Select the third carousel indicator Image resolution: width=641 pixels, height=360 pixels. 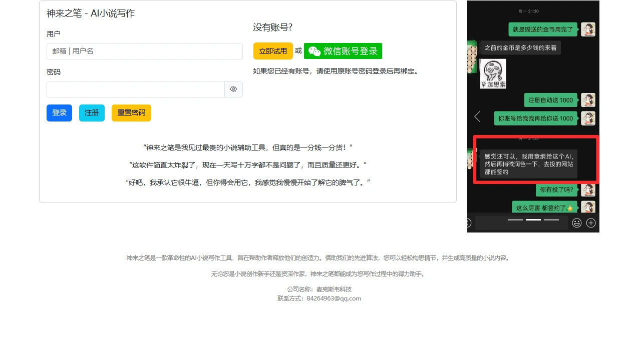point(551,219)
